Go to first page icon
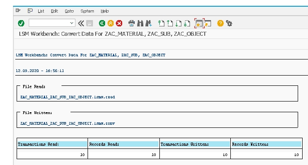Viewport: 308px width, 165px height. (x=161, y=23)
